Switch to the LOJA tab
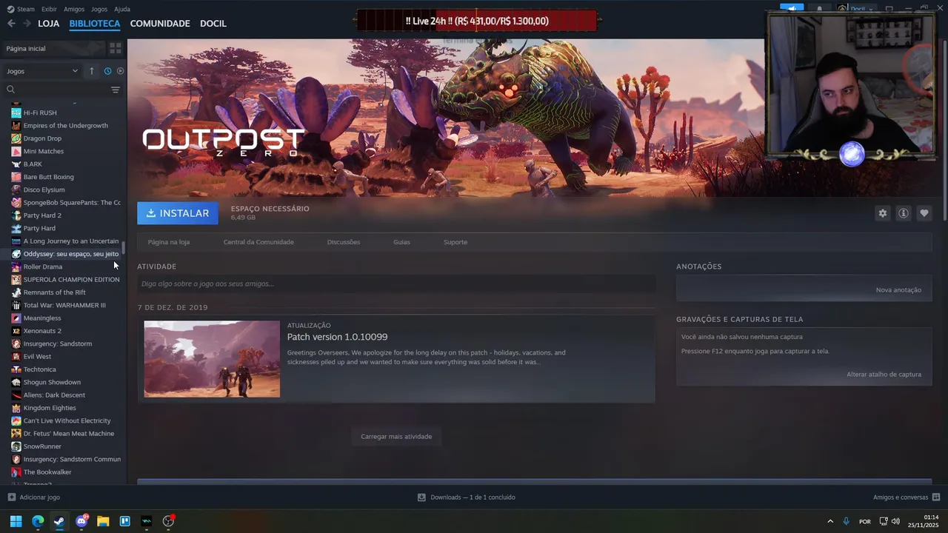The height and width of the screenshot is (533, 948). (48, 23)
